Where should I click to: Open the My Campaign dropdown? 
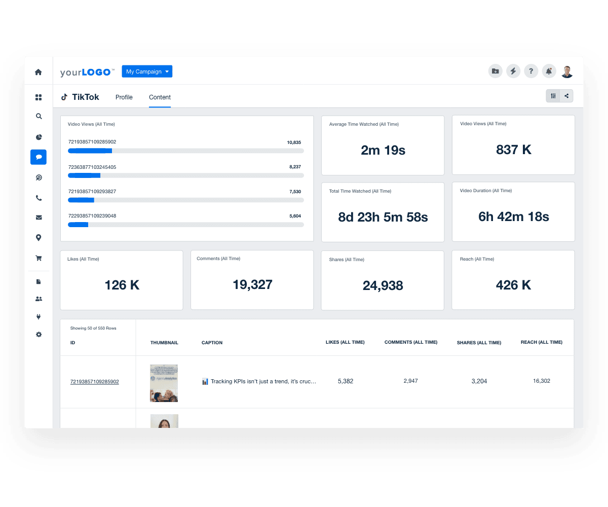[147, 71]
